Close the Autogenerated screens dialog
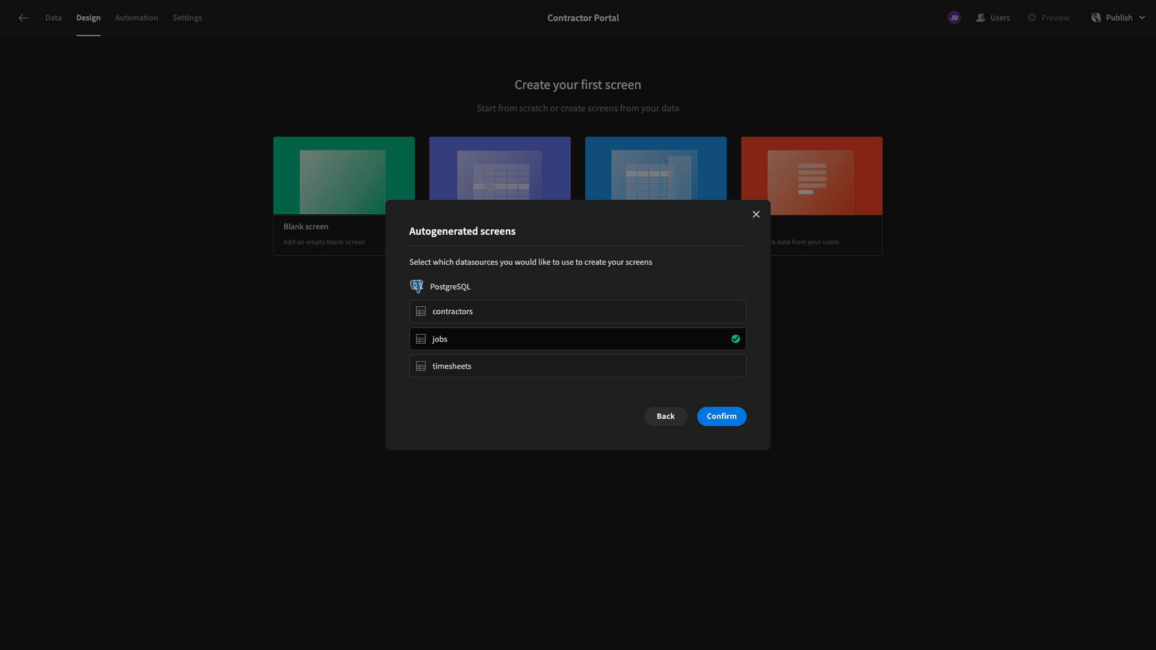1156x650 pixels. coord(756,214)
